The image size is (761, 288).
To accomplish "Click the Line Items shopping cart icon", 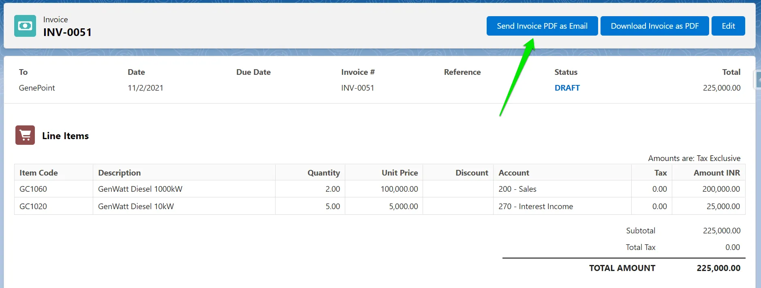I will (25, 135).
